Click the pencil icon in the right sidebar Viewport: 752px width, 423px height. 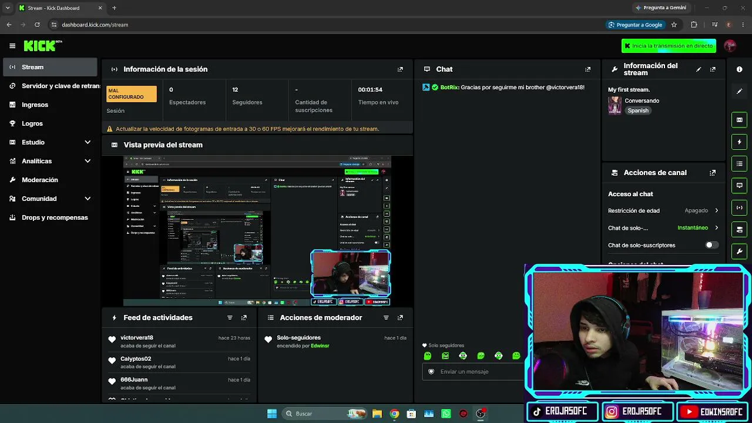(740, 91)
